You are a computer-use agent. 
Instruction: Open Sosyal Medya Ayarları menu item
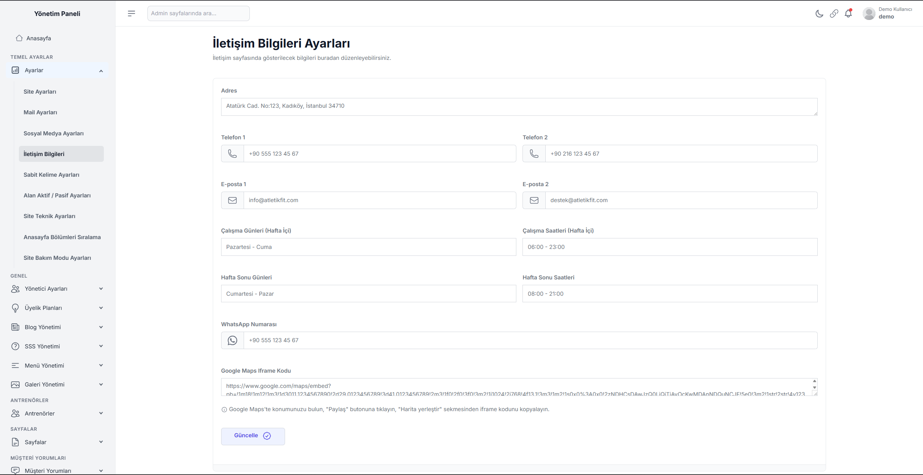[x=54, y=133]
